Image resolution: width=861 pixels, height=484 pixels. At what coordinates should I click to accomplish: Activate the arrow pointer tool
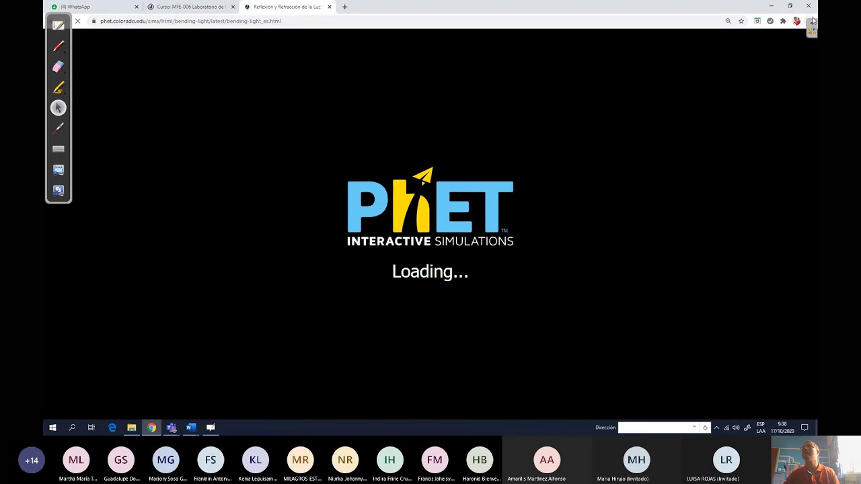[59, 108]
